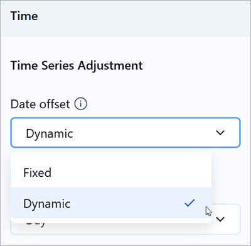Viewport: 251px width, 246px height.
Task: Focus the Date offset selection box
Action: pyautogui.click(x=125, y=133)
